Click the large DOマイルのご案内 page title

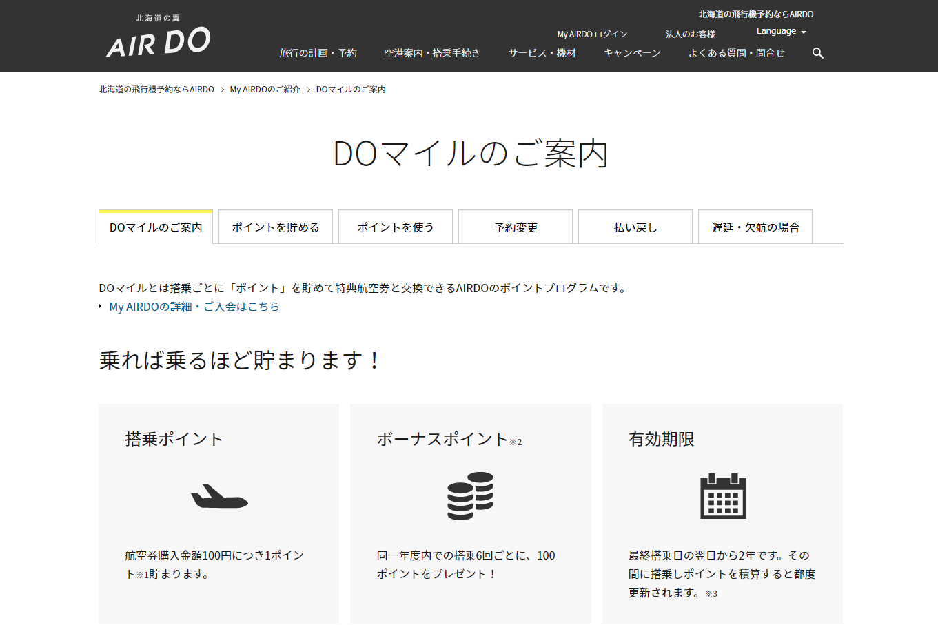(470, 154)
